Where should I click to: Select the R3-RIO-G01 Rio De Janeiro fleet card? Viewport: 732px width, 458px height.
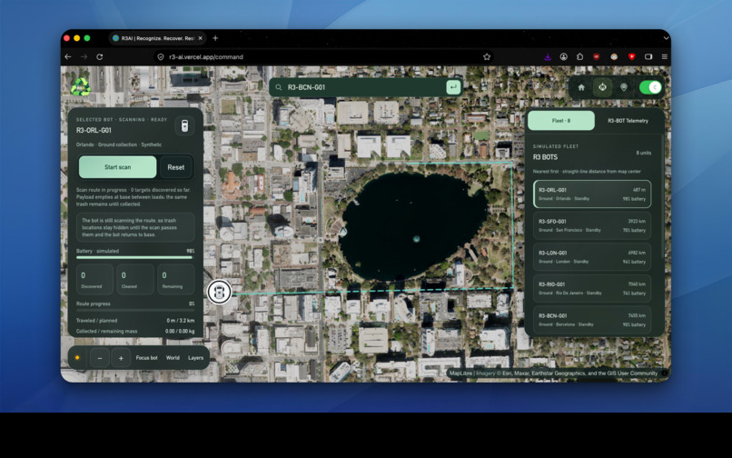click(x=592, y=288)
